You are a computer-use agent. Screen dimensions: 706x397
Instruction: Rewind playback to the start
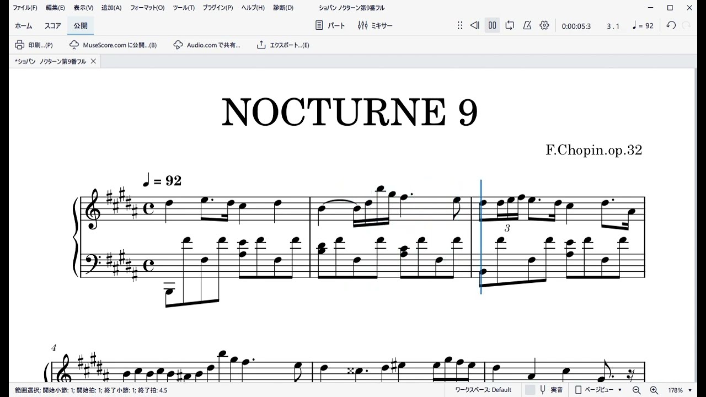click(x=474, y=25)
